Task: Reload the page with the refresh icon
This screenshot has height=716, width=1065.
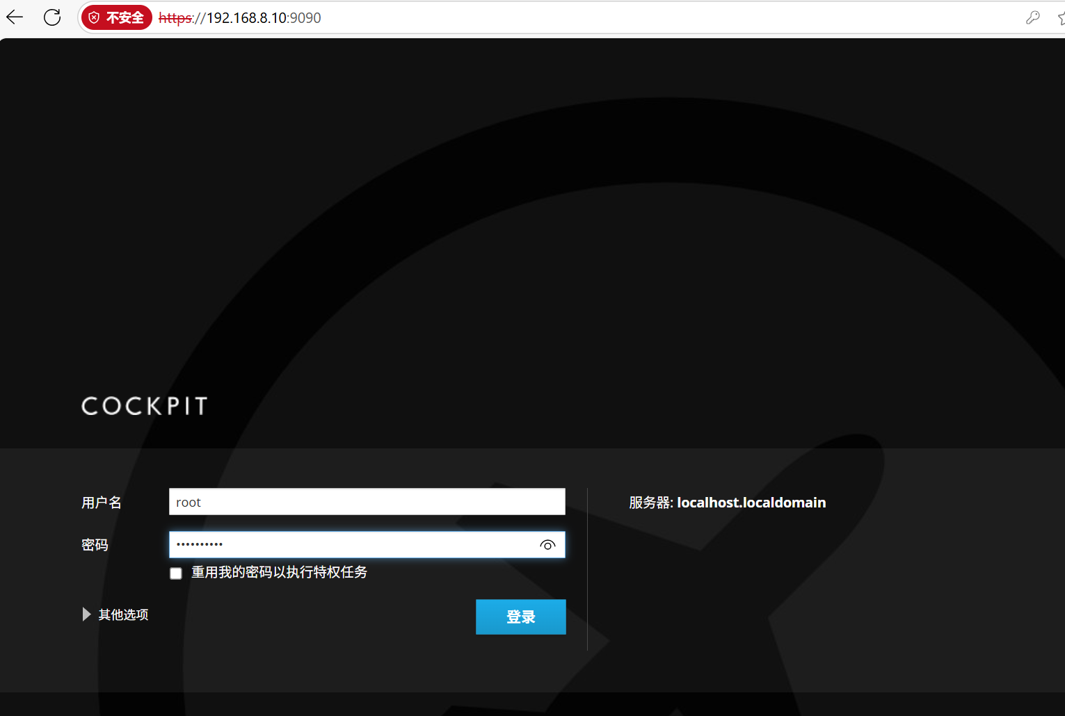Action: pyautogui.click(x=52, y=17)
